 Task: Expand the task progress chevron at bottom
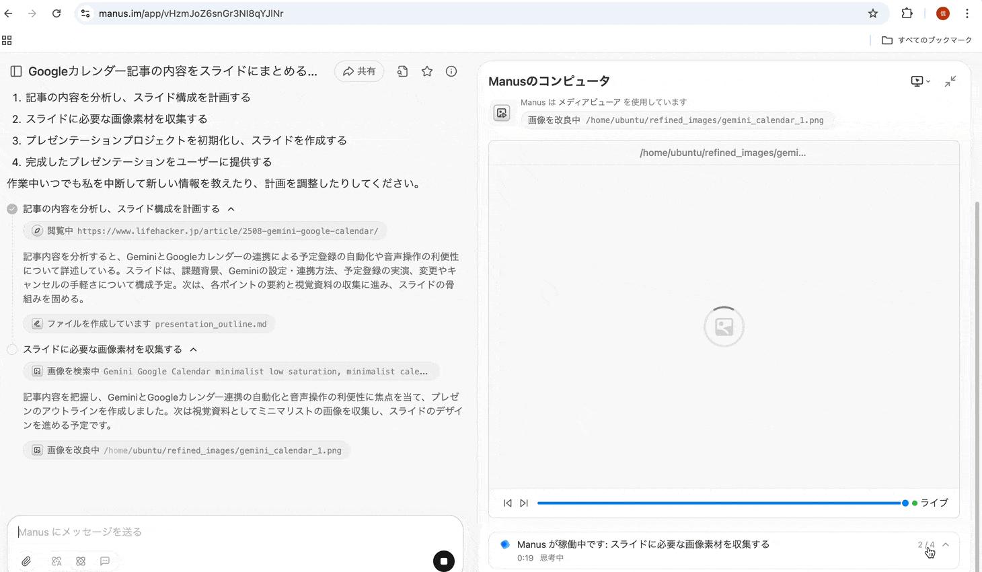[x=946, y=544]
